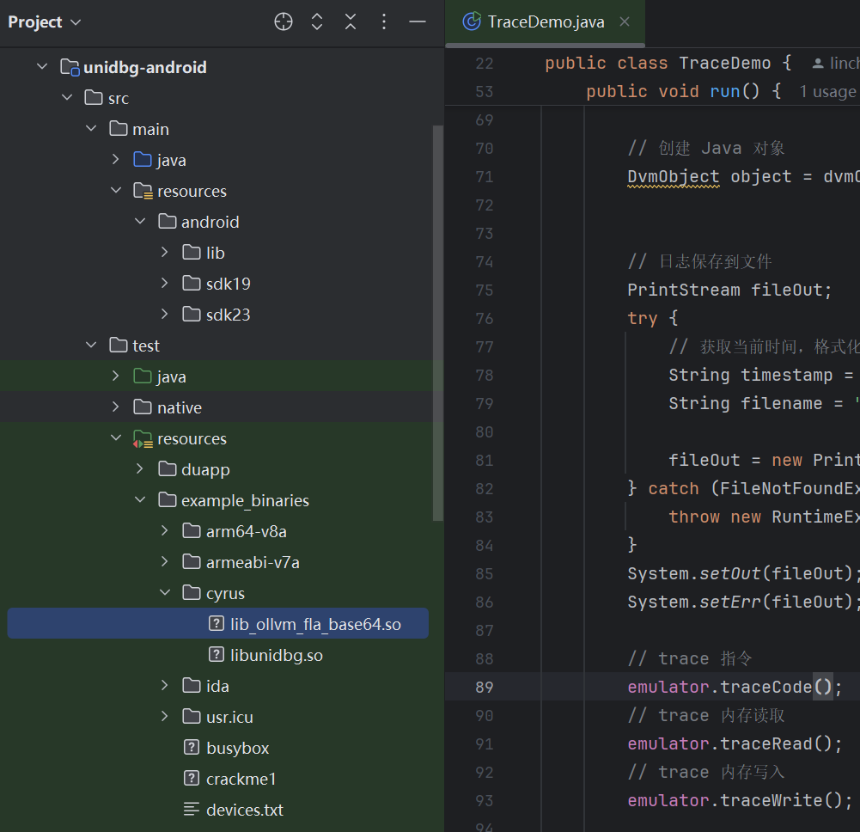
Task: Select the busybox file icon
Action: tap(192, 748)
